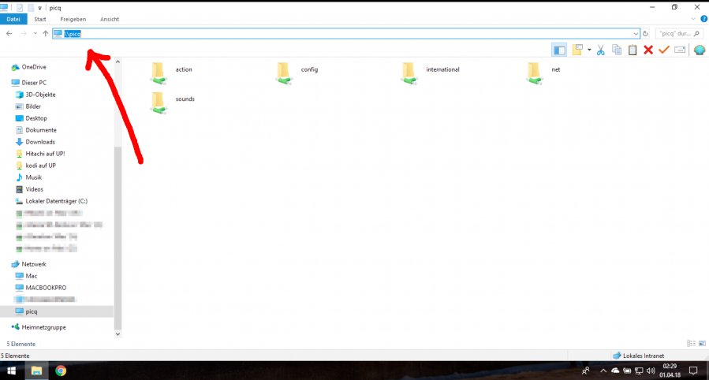Select Downloads in the navigation pane
The width and height of the screenshot is (709, 380).
[x=40, y=142]
